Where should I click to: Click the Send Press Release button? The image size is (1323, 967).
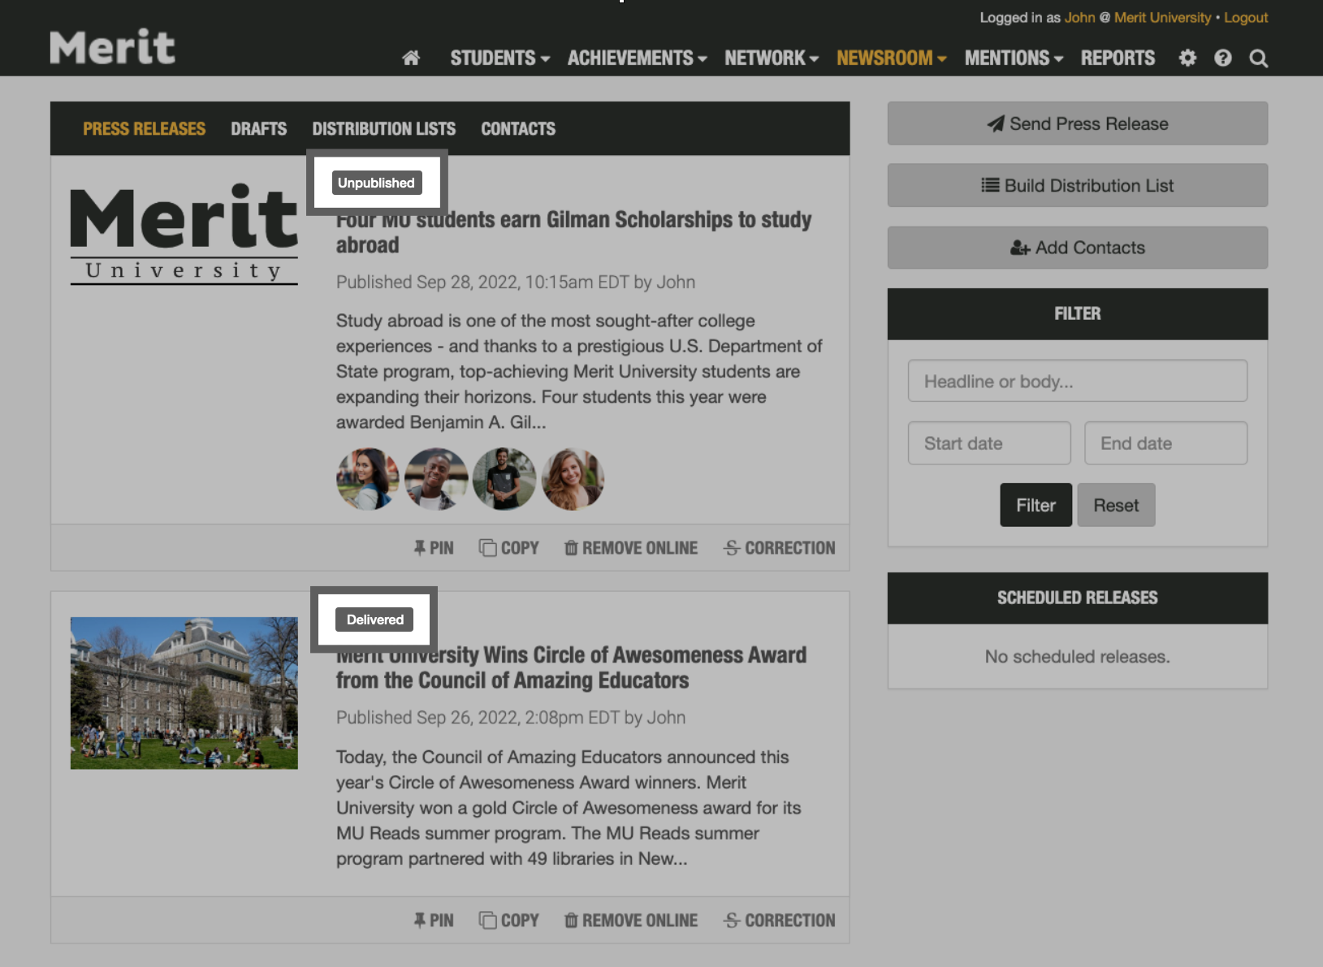pos(1077,123)
